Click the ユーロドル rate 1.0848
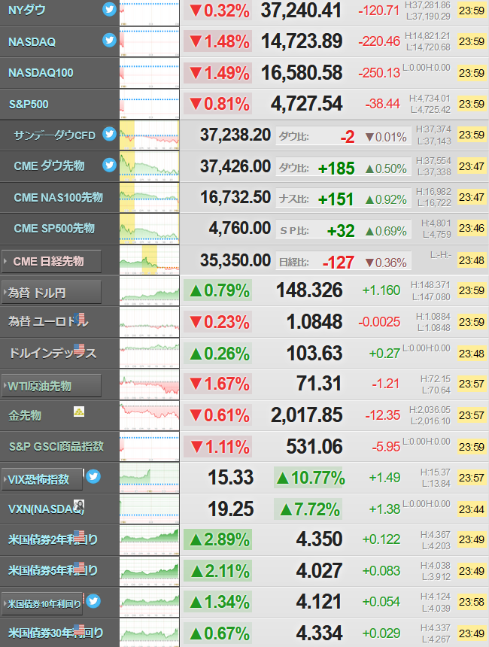Image resolution: width=489 pixels, height=647 pixels. point(314,321)
